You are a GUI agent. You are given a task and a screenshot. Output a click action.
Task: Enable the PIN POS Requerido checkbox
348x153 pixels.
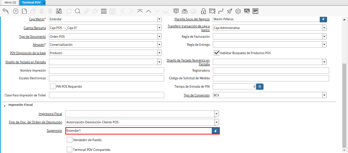[53, 87]
